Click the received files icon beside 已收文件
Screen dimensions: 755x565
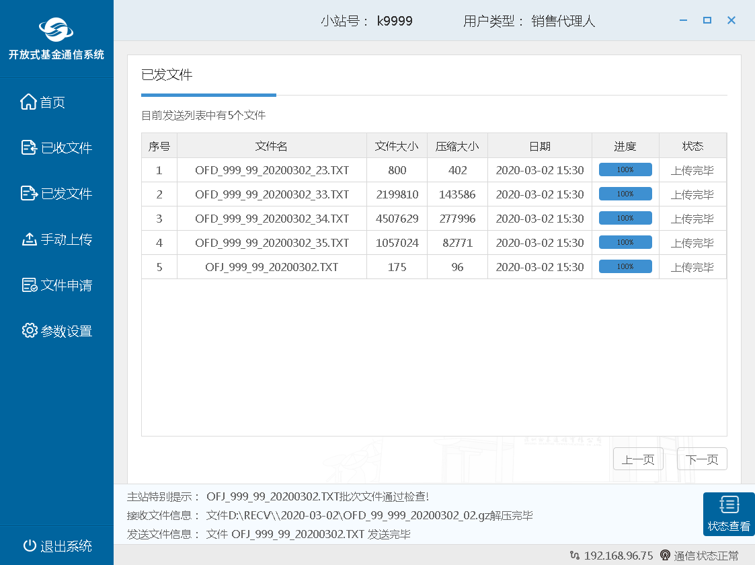click(29, 147)
